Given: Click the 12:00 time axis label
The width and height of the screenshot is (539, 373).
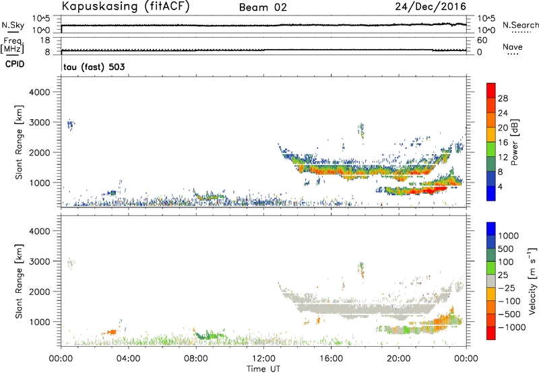Looking at the screenshot, I should (x=263, y=359).
